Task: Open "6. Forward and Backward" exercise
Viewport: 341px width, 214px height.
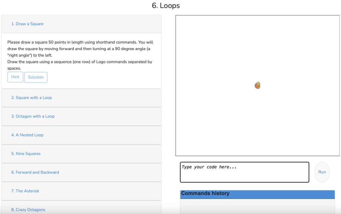Action: pos(35,172)
